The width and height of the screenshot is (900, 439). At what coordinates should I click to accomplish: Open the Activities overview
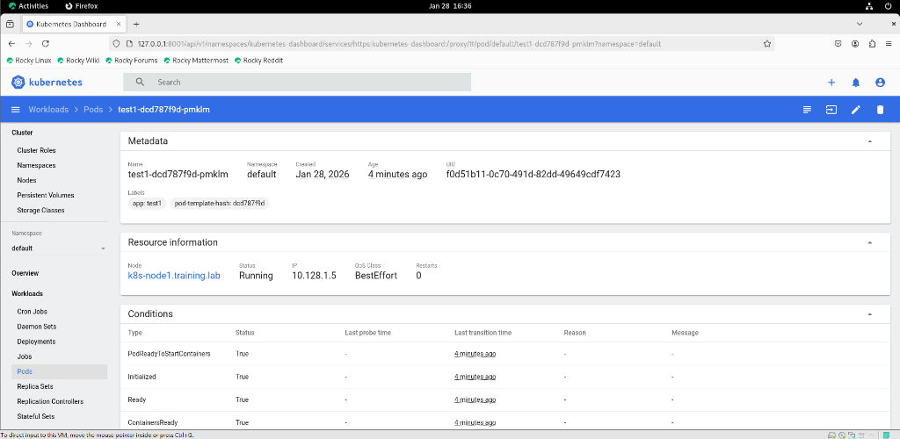pos(29,6)
